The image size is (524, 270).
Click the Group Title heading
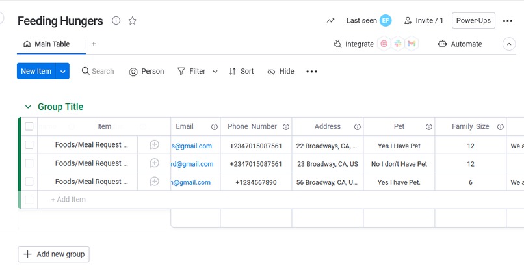[x=60, y=107]
